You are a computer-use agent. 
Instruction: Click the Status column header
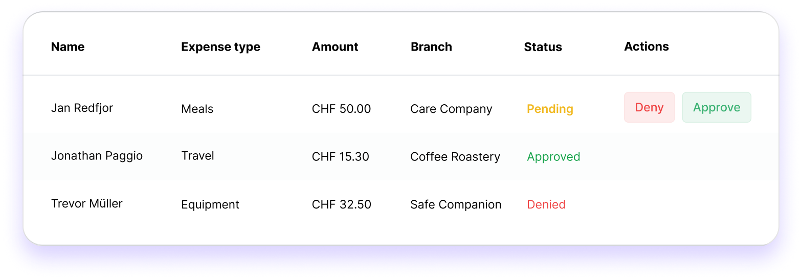[x=543, y=47]
